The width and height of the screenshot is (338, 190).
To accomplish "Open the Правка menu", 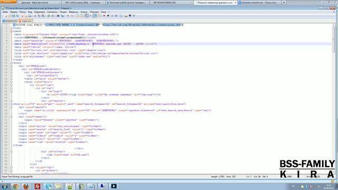I will click(14, 12).
